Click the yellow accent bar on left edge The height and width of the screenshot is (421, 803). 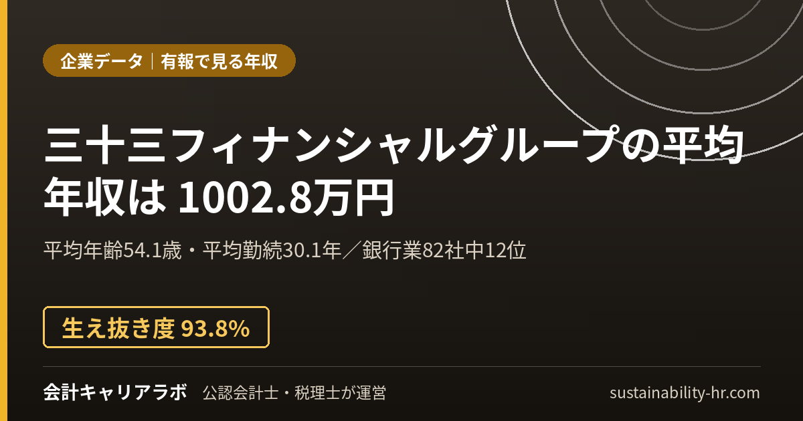[3, 210]
